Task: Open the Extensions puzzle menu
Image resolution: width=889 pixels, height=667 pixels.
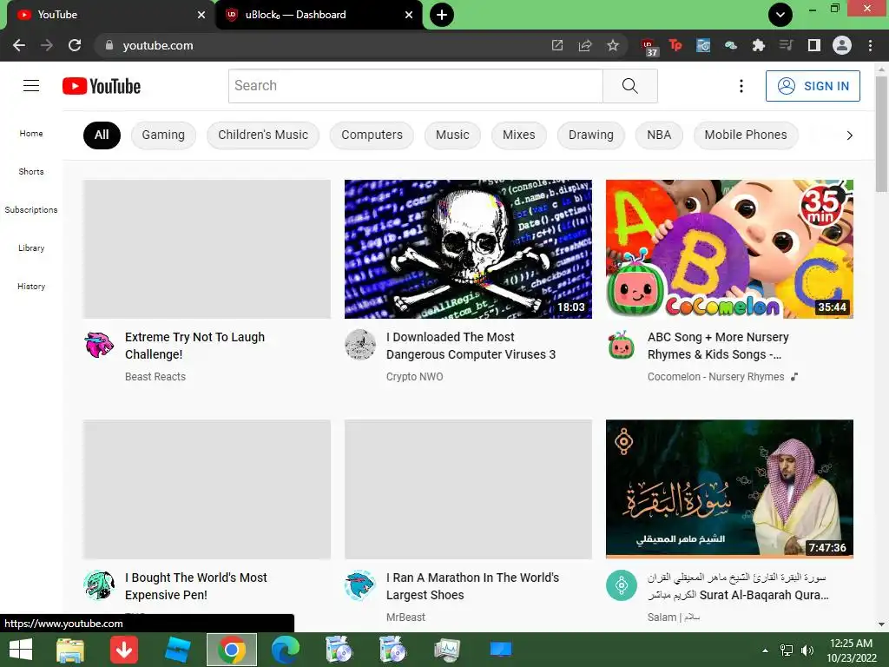Action: pyautogui.click(x=759, y=45)
